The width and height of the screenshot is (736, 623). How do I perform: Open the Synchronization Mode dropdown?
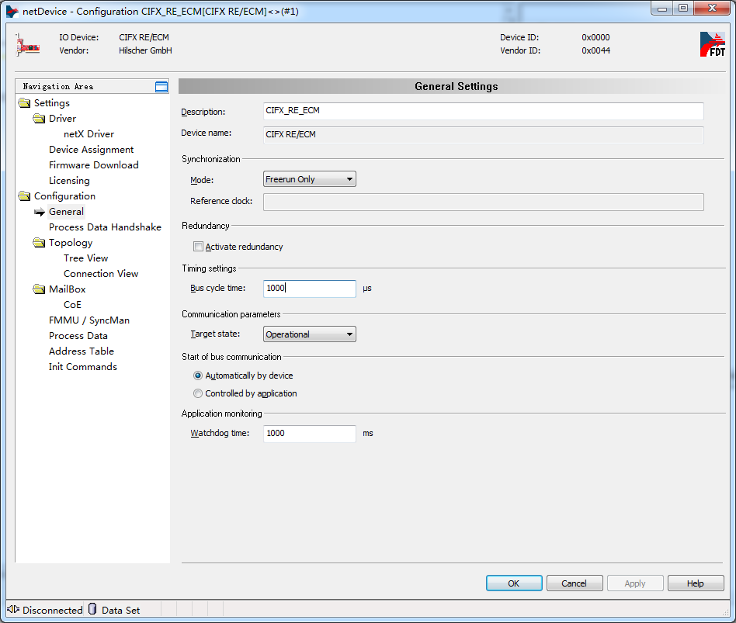point(309,179)
